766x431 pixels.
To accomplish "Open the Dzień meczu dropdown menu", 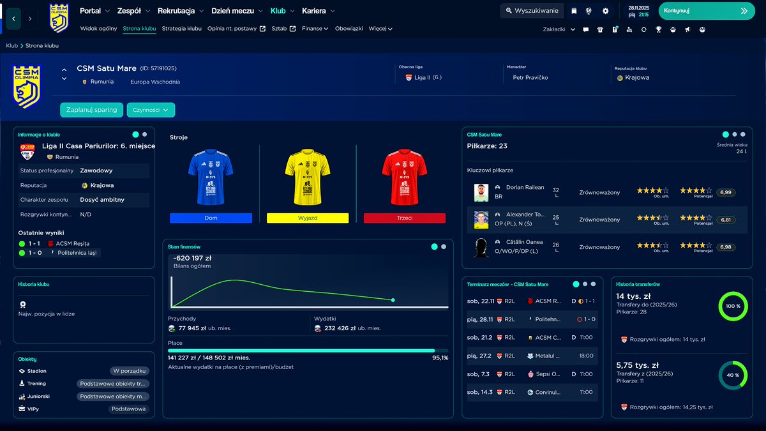I will 237,11.
